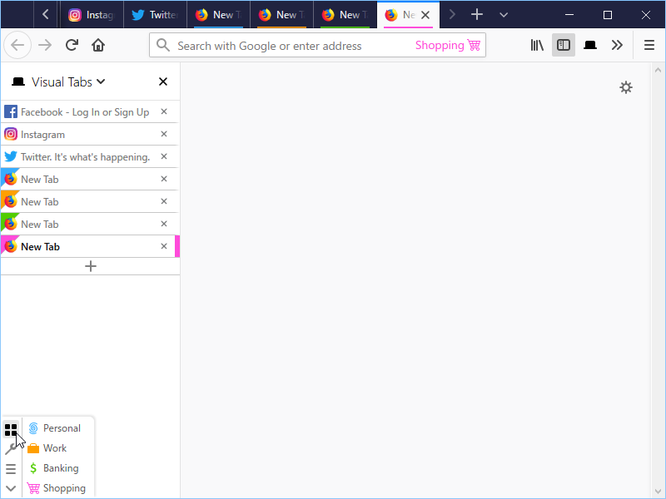
Task: Open a new tab with the tab-strip plus
Action: [477, 14]
